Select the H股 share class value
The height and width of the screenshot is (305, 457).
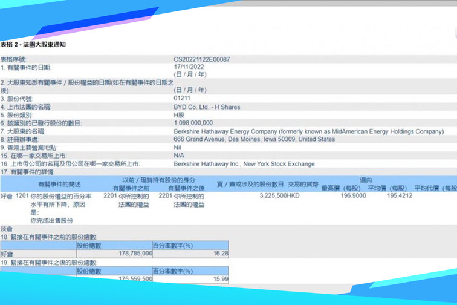tap(180, 115)
